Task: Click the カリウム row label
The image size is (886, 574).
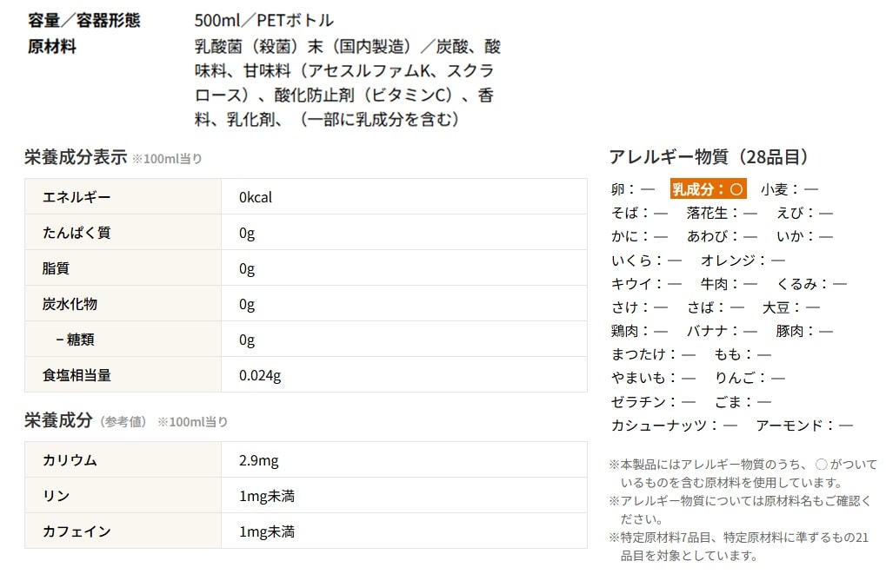Action: (70, 460)
